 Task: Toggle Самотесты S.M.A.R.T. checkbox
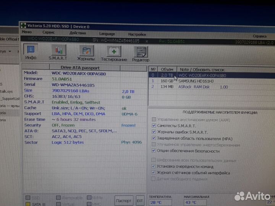[x=154, y=126]
